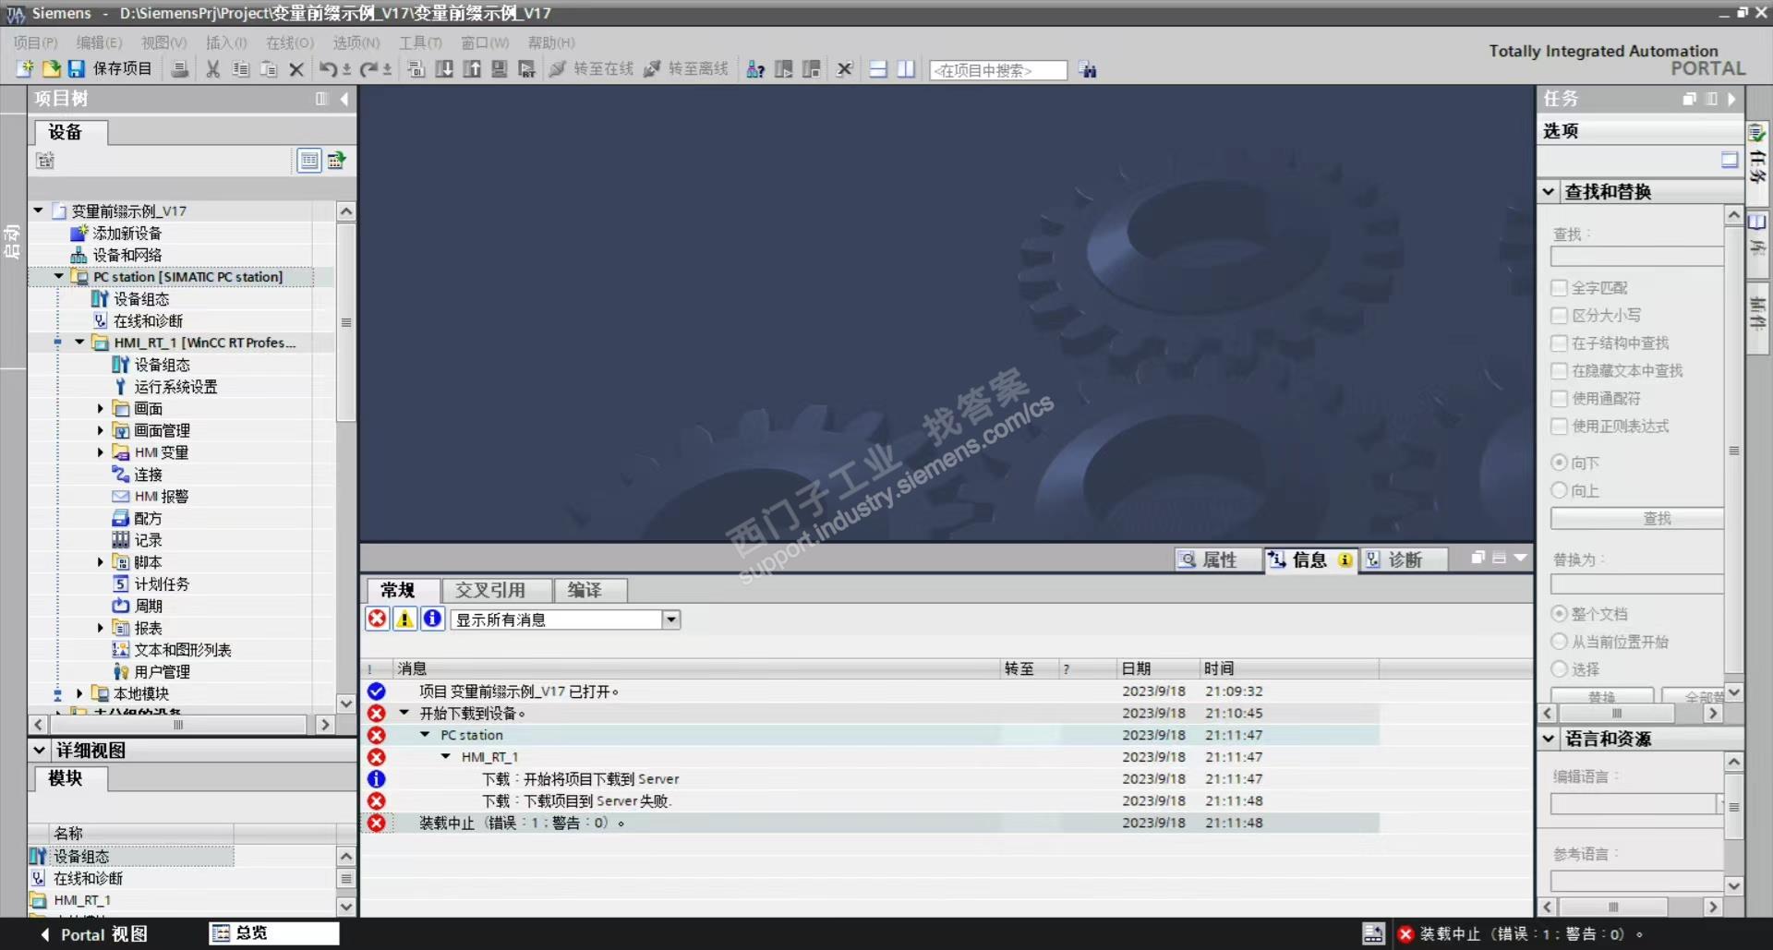This screenshot has height=950, width=1773.
Task: Enable the 使用正则表达式 checkbox
Action: (1560, 427)
